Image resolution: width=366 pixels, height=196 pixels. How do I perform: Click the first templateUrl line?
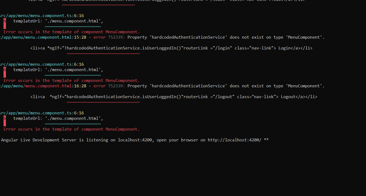coord(54,21)
